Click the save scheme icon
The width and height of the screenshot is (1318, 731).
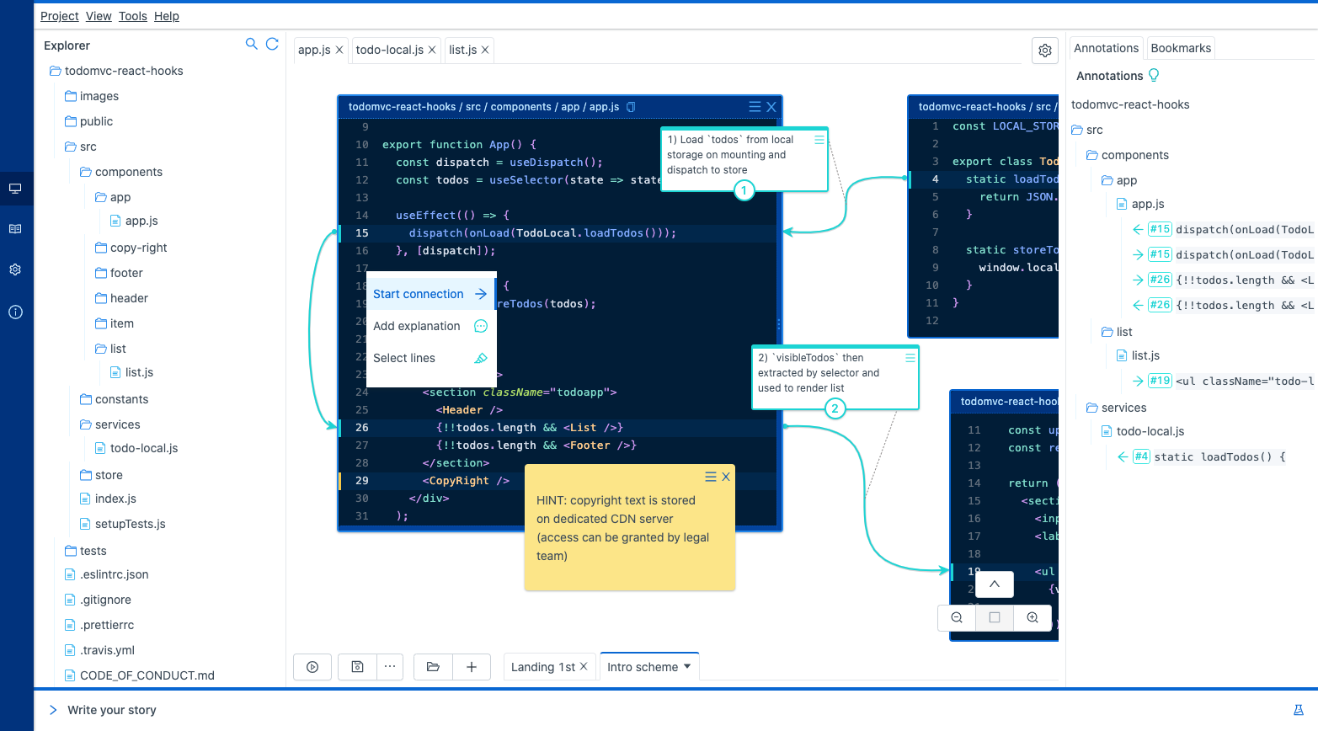[x=357, y=667]
